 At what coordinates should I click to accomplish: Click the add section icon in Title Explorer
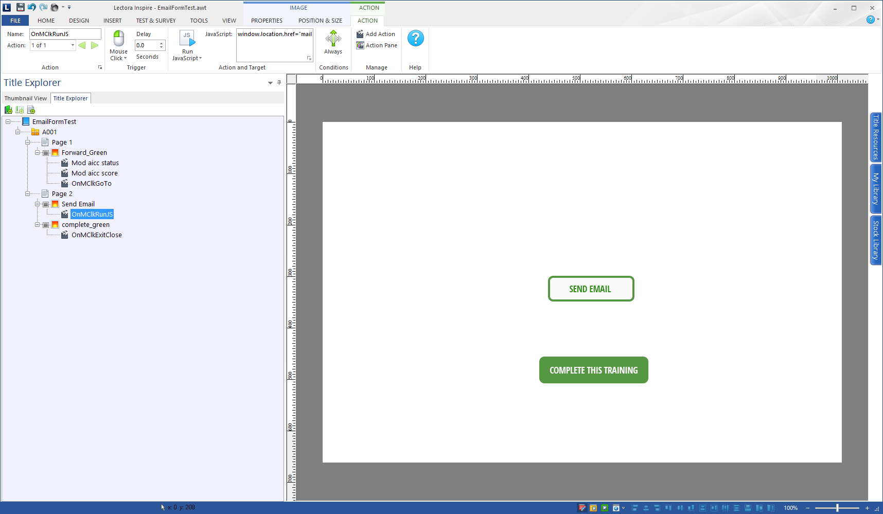coord(20,110)
